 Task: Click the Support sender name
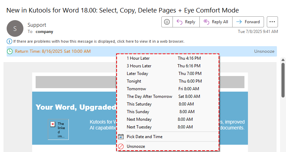click(x=37, y=25)
